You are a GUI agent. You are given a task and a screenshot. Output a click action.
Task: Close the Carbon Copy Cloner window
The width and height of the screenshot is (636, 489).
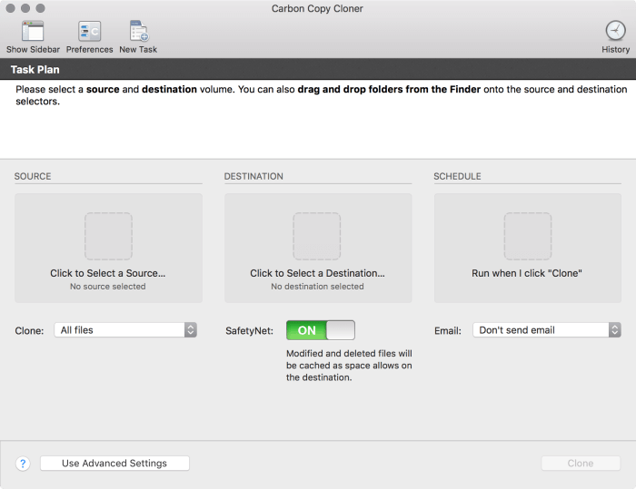[x=11, y=8]
